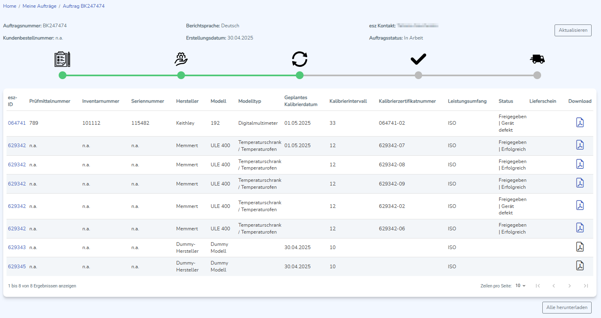The image size is (601, 318).
Task: Select the 'In Arbeit' refresh progress icon
Action: pyautogui.click(x=299, y=59)
